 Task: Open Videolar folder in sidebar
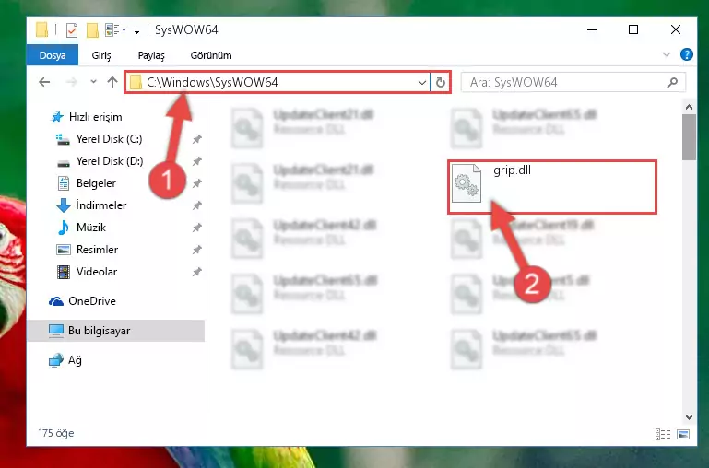96,272
